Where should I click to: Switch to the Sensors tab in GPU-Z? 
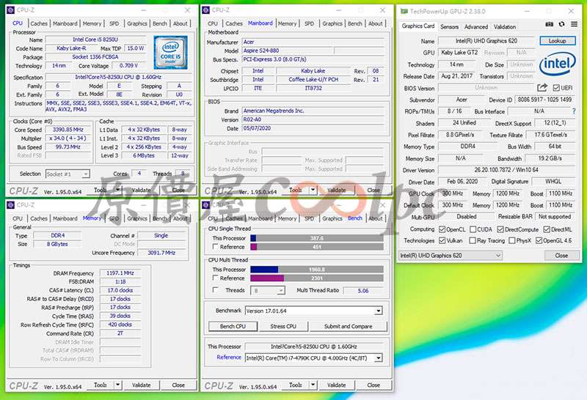click(x=449, y=26)
